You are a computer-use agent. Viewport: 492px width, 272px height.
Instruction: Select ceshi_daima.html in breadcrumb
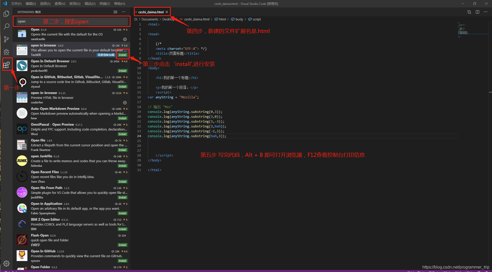(197, 19)
